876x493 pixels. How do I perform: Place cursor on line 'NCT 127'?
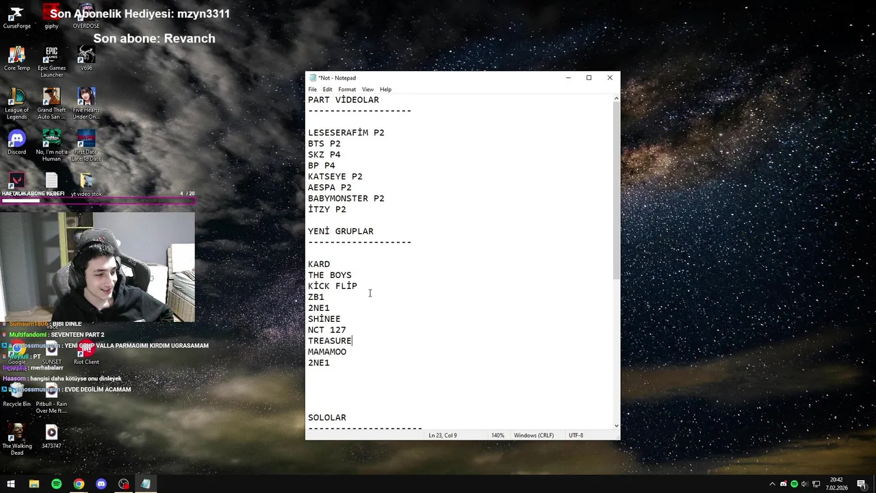tap(327, 330)
